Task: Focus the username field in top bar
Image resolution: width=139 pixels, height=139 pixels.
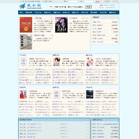Action: pyautogui.click(x=73, y=2)
